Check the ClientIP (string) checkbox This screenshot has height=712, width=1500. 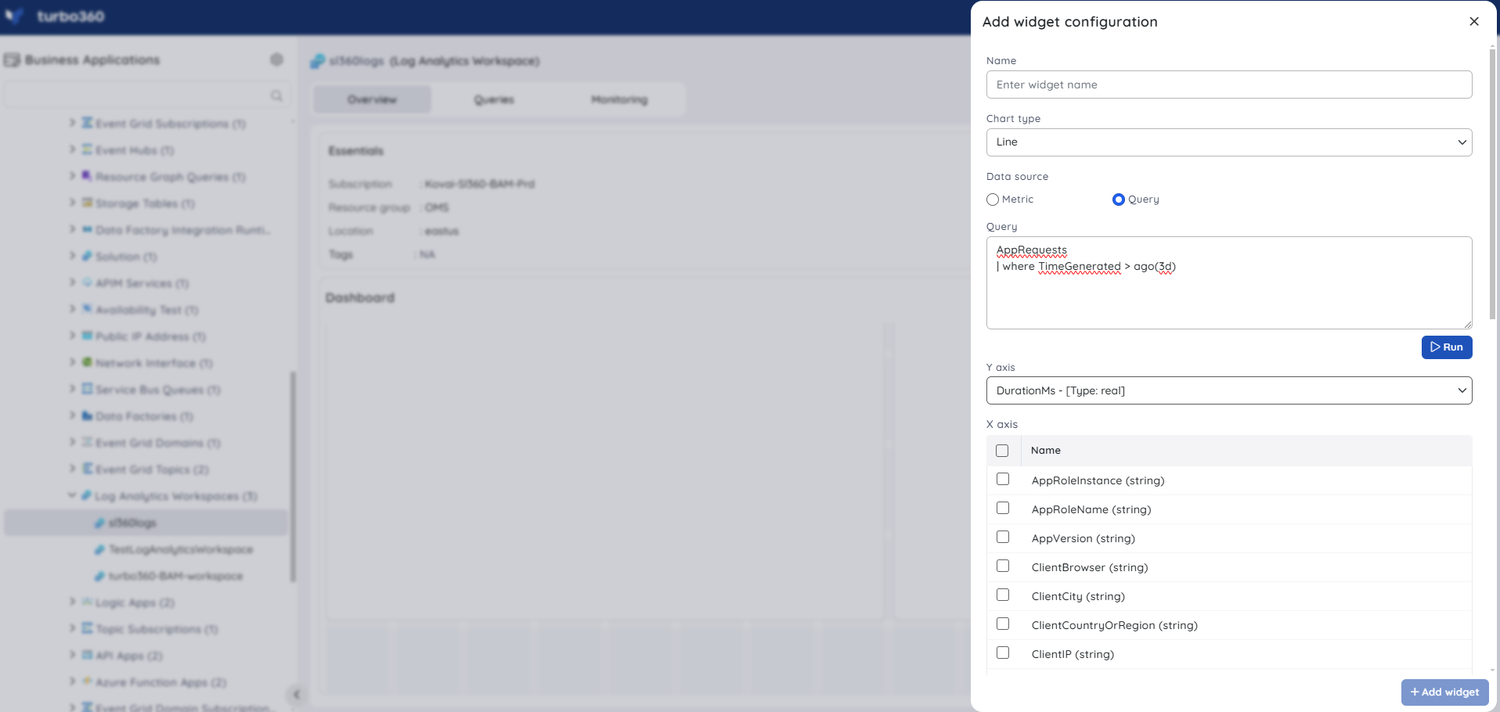pos(1003,653)
